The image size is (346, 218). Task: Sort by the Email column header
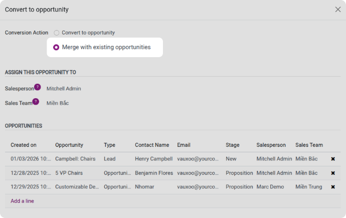[184, 145]
